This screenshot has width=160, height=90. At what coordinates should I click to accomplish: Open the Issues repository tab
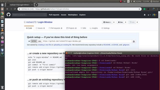40,28
